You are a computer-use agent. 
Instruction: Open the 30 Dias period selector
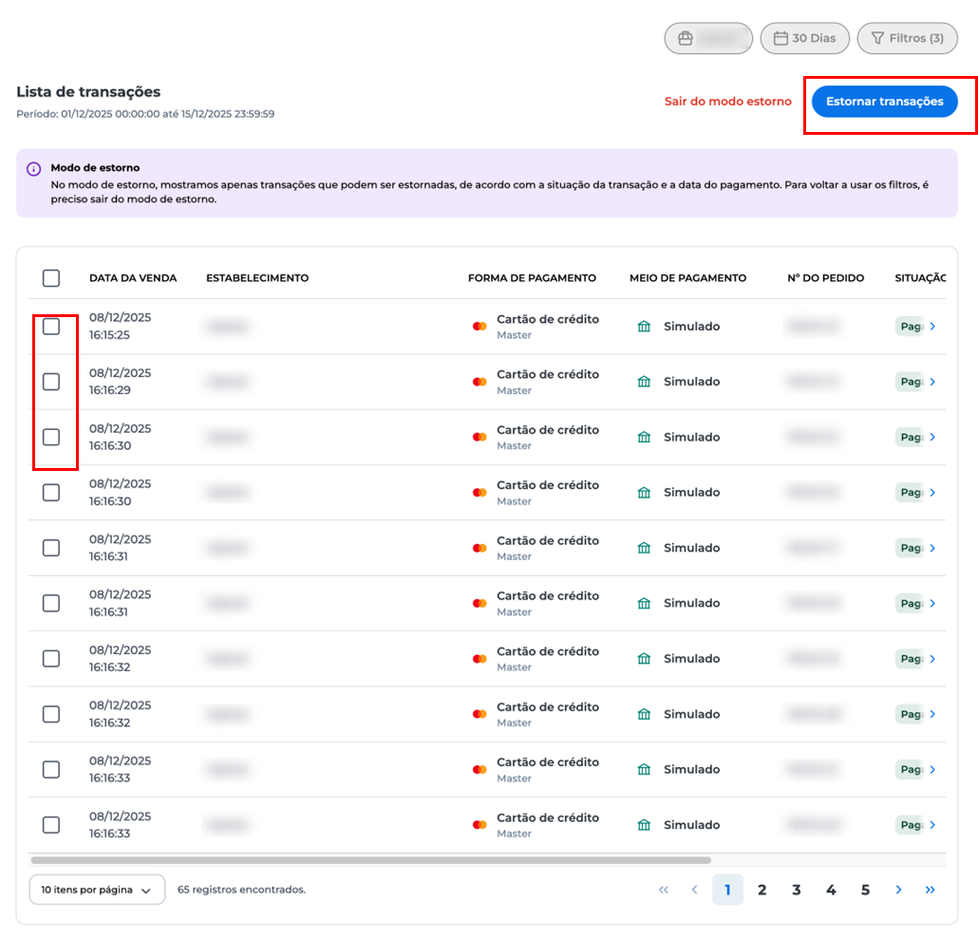coord(804,38)
